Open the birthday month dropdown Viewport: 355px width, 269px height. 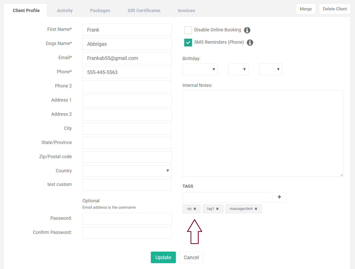(x=200, y=69)
